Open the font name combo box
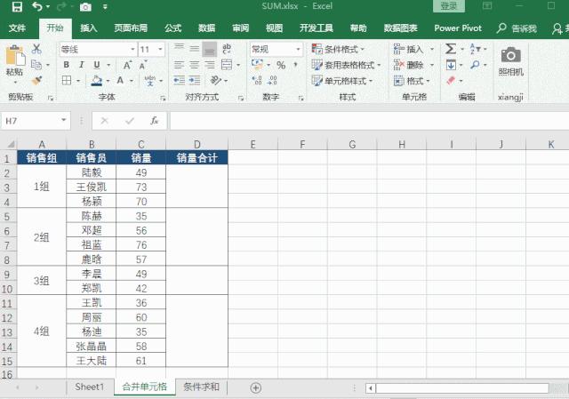This screenshot has width=569, height=399. point(98,50)
